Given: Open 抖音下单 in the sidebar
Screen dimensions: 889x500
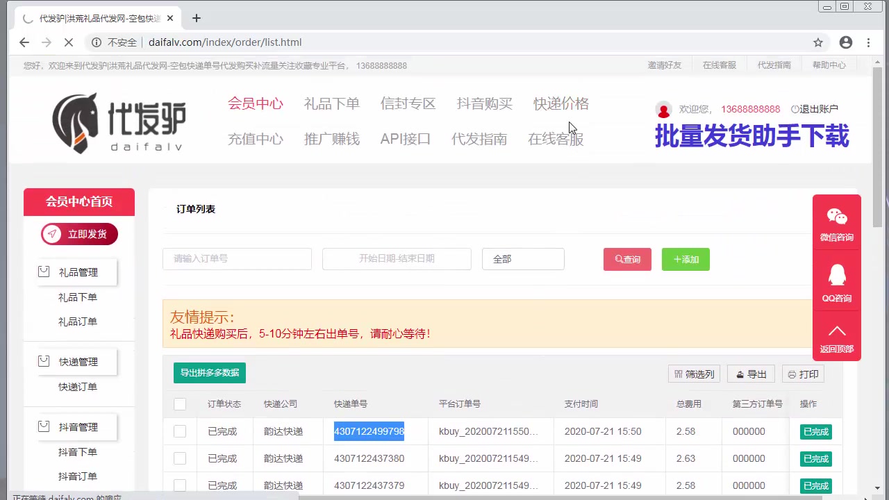Looking at the screenshot, I should coord(78,452).
